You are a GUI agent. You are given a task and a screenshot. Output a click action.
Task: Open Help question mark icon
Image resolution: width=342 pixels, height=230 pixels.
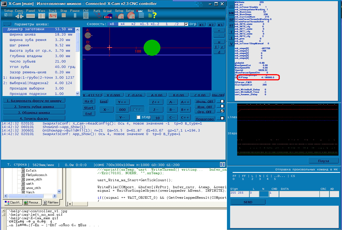click(x=152, y=16)
